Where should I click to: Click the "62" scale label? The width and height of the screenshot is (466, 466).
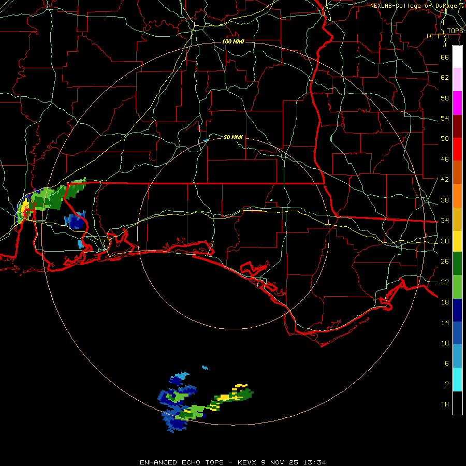click(445, 78)
